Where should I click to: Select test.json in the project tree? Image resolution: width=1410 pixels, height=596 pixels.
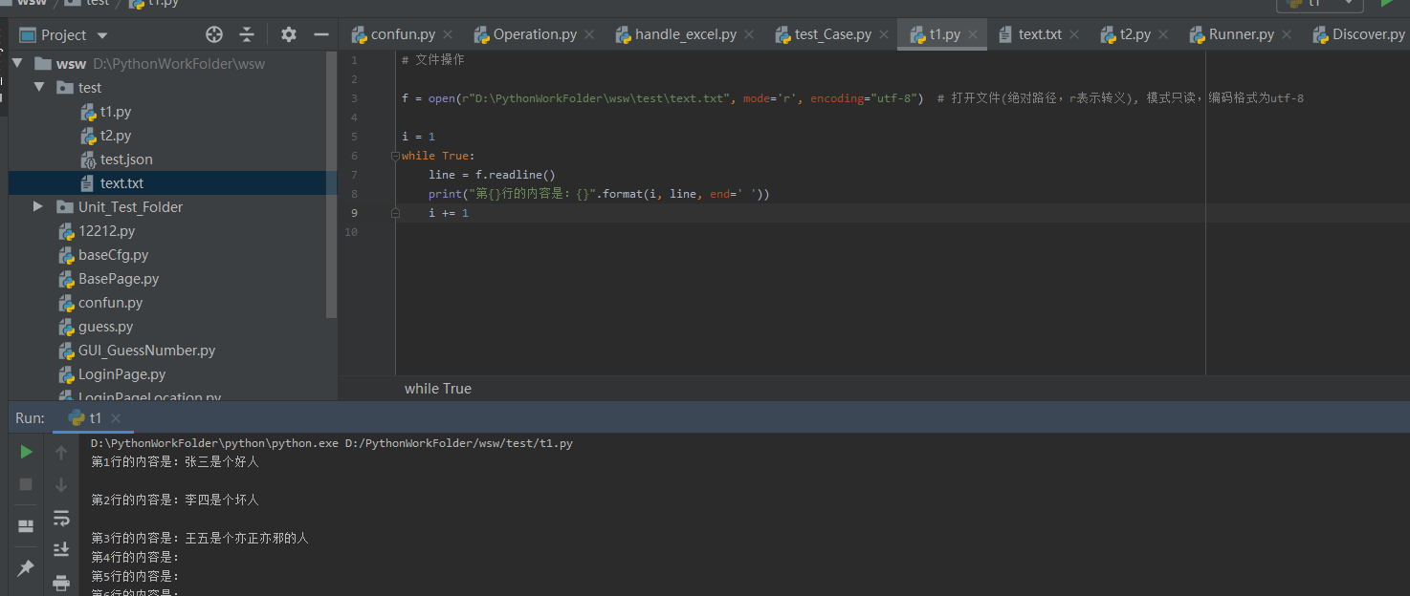click(126, 160)
